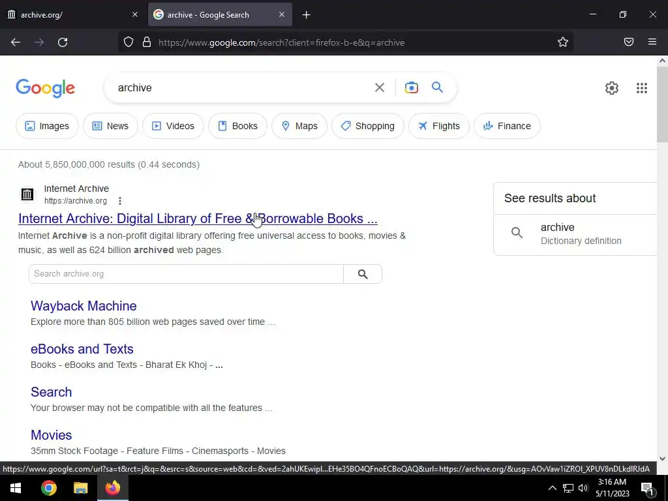Viewport: 668px width, 501px height.
Task: Open the eBooks and Texts sitelink
Action: tap(82, 349)
